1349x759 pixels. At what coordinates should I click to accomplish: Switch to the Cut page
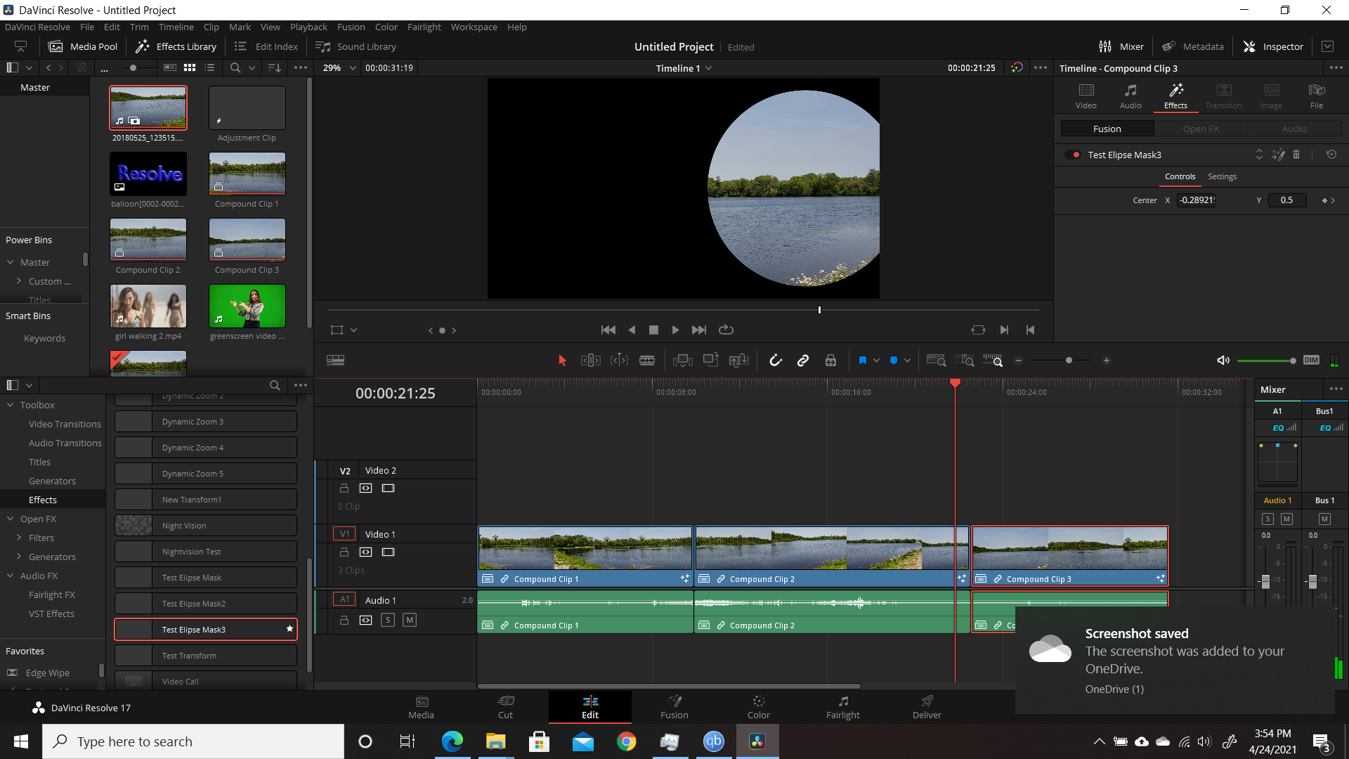[506, 707]
